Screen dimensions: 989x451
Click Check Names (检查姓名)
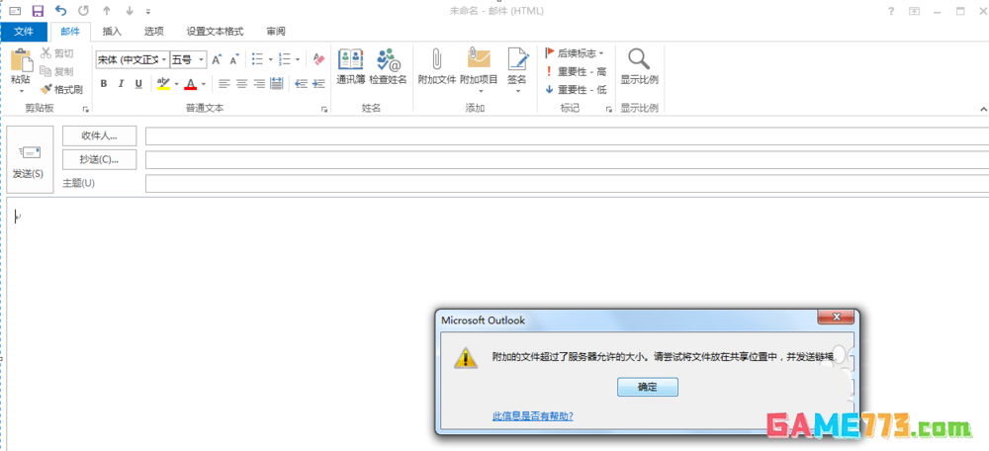[x=388, y=67]
